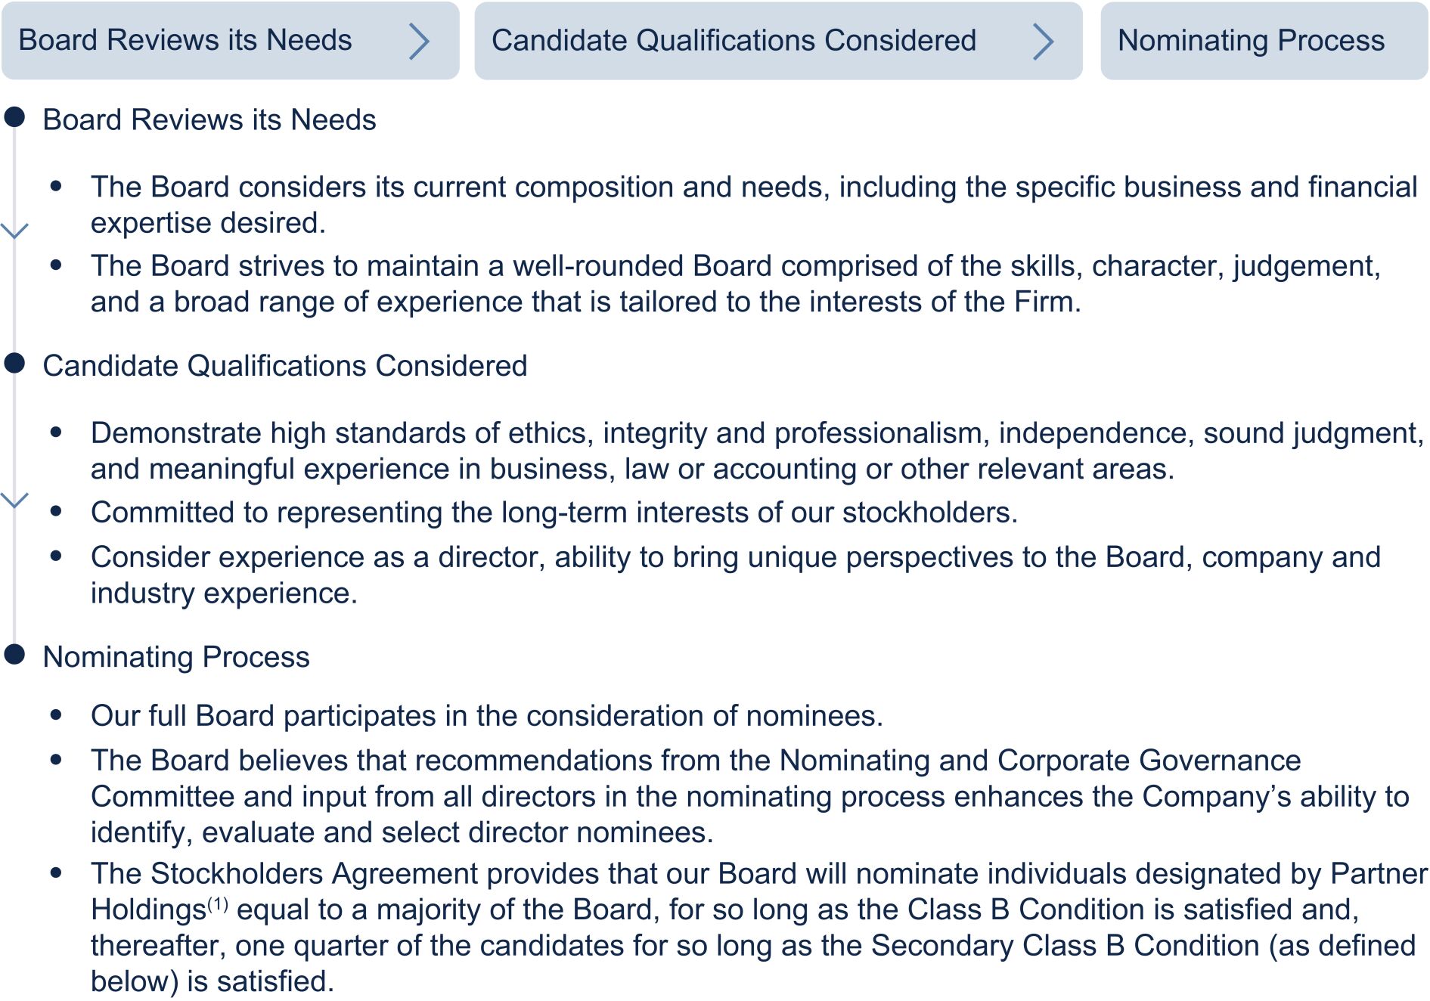This screenshot has width=1430, height=1001.
Task: Click bullet about long-term interests of stockholders
Action: pos(554,513)
